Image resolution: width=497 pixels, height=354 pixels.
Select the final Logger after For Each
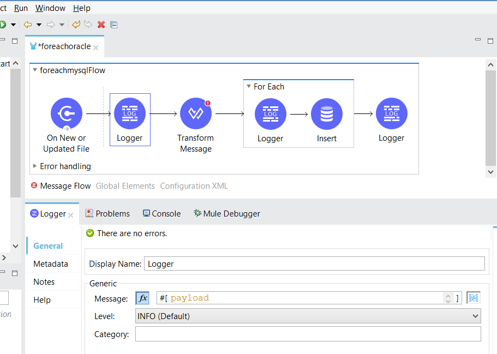tap(391, 114)
